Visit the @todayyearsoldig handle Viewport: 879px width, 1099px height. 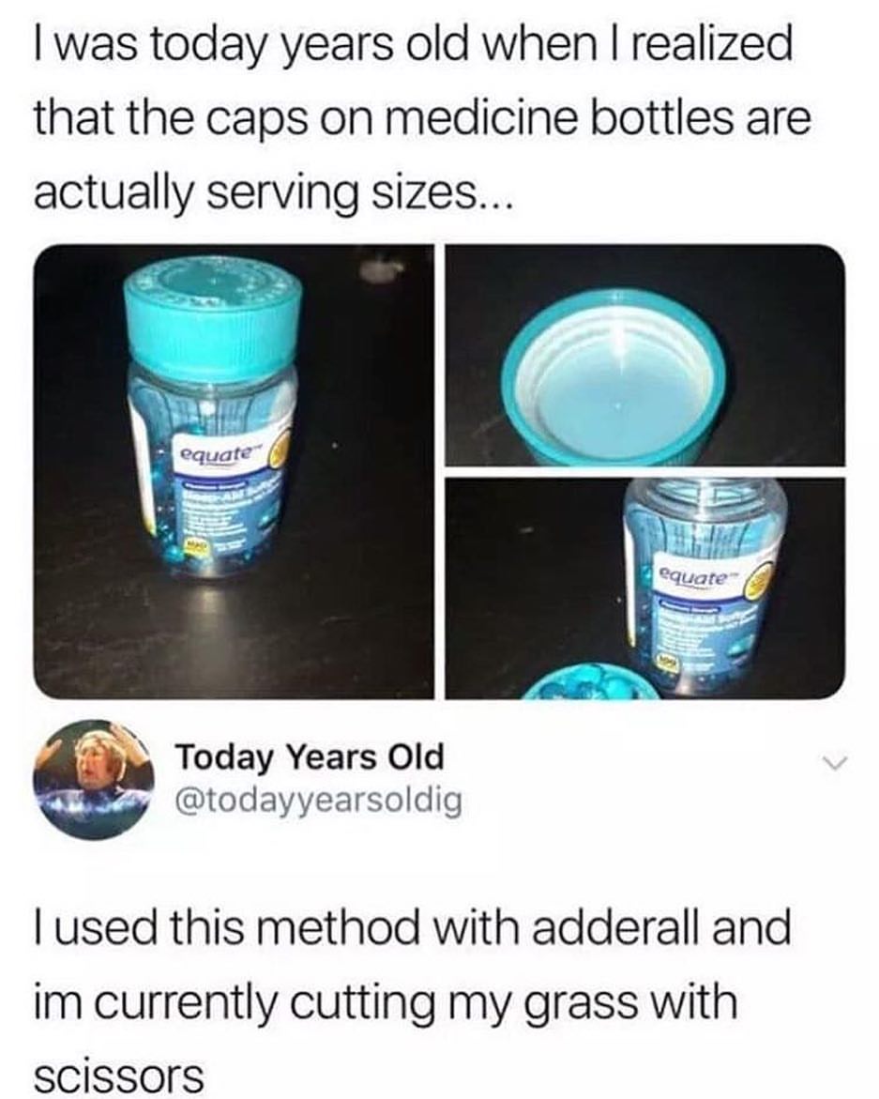point(318,801)
